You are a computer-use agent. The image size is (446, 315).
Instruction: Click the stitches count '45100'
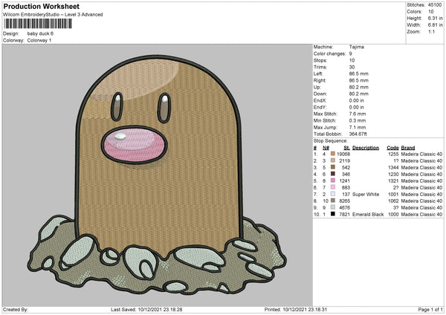pyautogui.click(x=435, y=5)
